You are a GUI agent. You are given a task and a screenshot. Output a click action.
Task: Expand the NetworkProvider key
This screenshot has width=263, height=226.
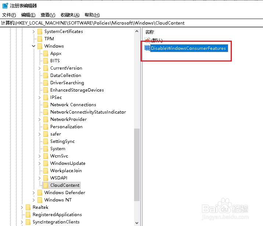39,119
